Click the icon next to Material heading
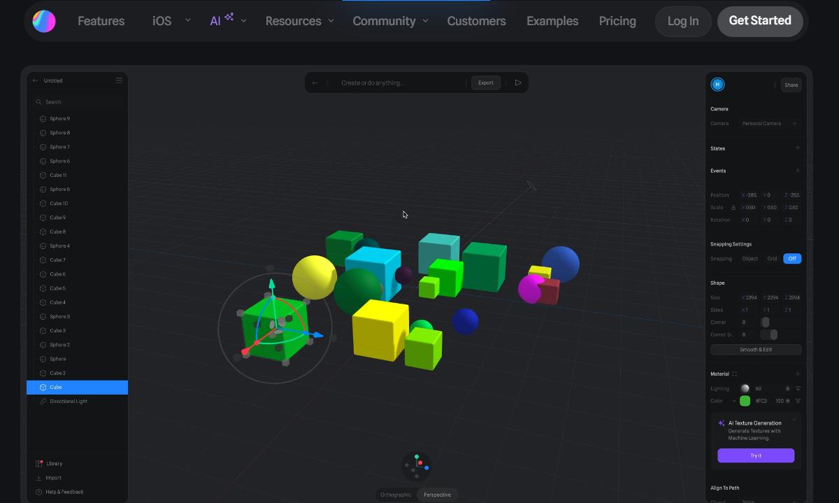Screen dimensions: 839x503 coord(735,374)
